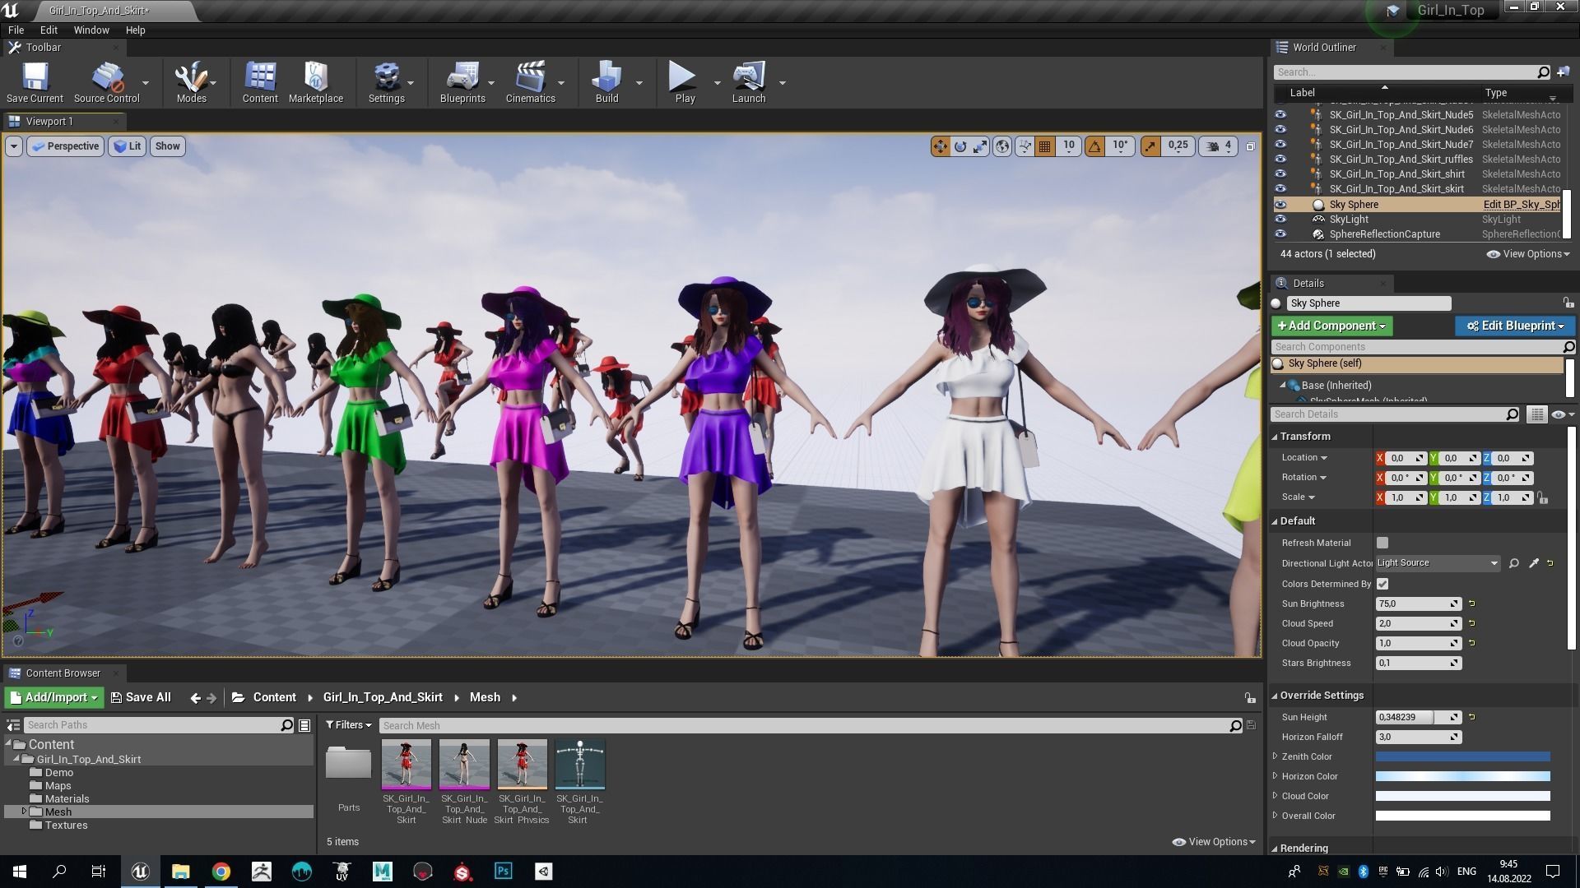Enable the Refresh Material checkbox

click(1382, 543)
